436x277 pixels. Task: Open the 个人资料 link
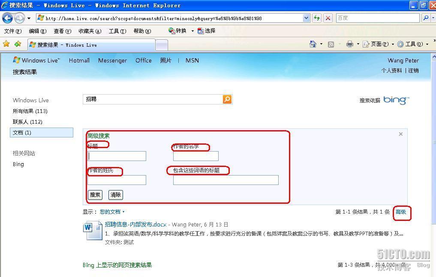tap(391, 71)
